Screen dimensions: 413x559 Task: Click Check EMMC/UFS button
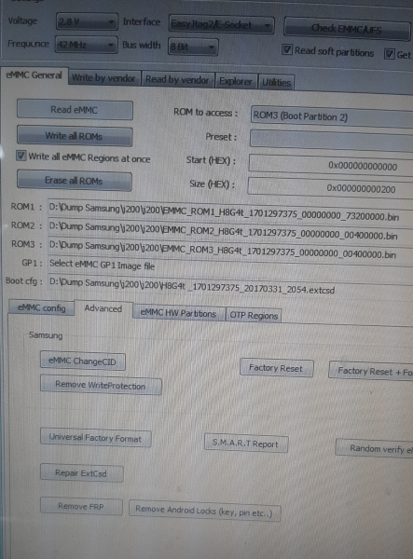click(x=347, y=29)
